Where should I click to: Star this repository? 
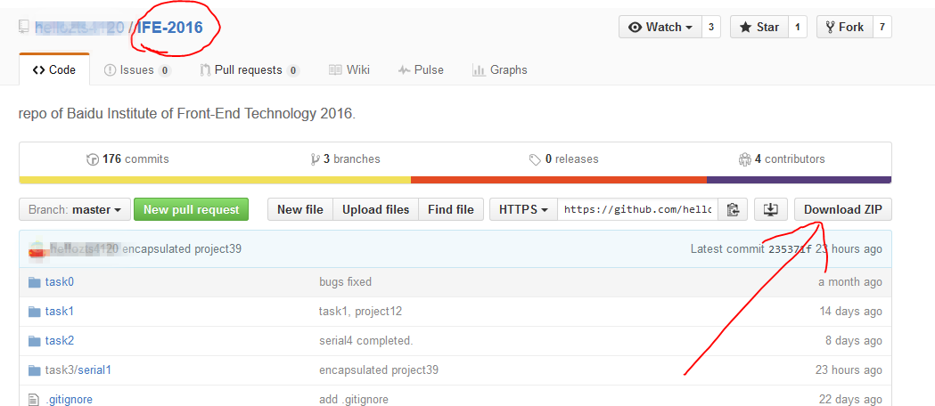[x=759, y=27]
